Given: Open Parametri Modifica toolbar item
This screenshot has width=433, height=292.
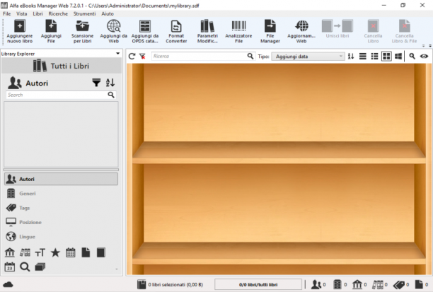Looking at the screenshot, I should coord(207,31).
